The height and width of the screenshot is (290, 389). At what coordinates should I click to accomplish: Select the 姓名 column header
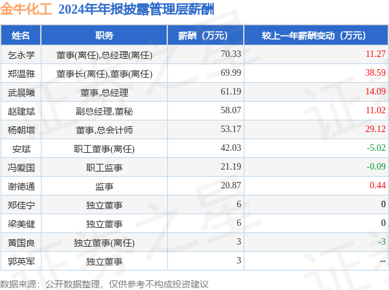pyautogui.click(x=21, y=36)
